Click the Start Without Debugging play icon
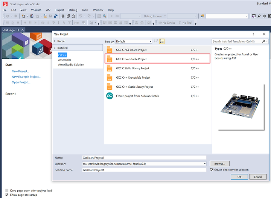Image resolution: width=271 pixels, height=198 pixels. click(112, 16)
